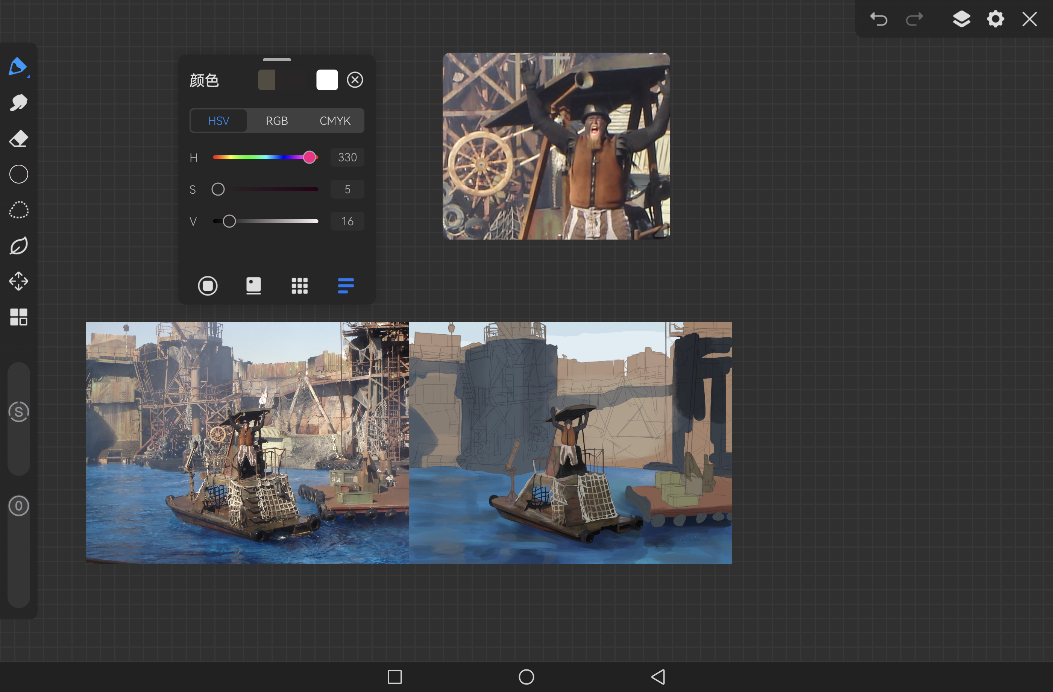Viewport: 1053px width, 692px height.
Task: Close the drawing canvas with X
Action: coord(1030,19)
